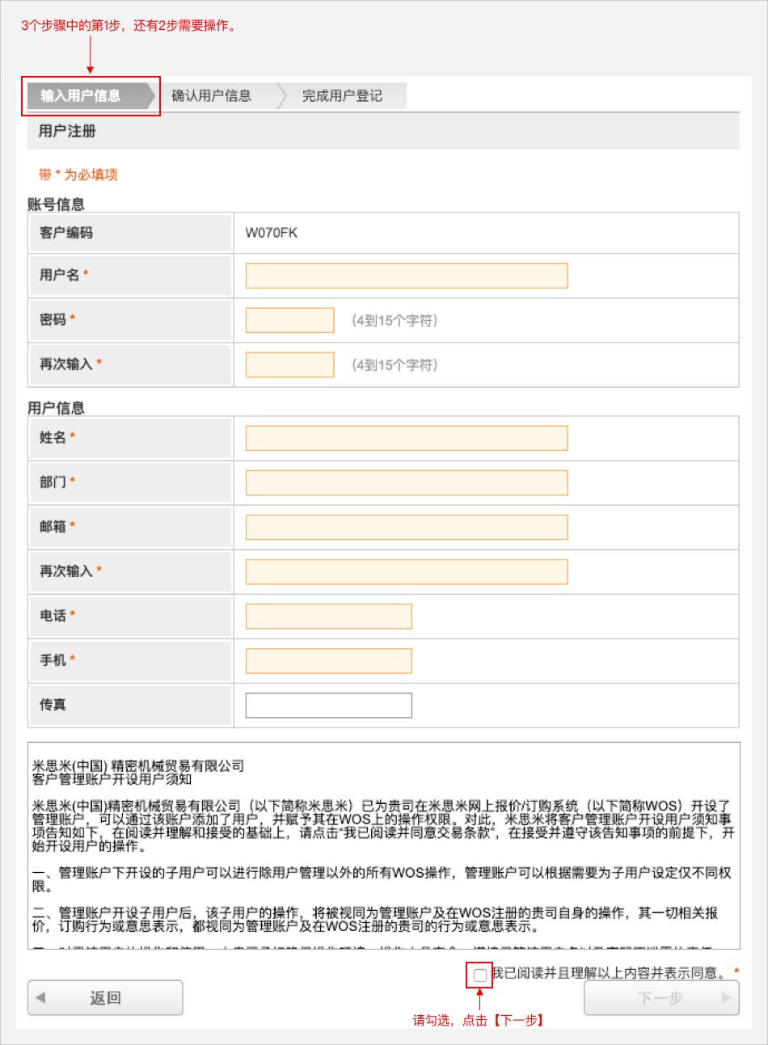This screenshot has height=1045, width=768.
Task: Tick the 我已阅读并且理解 agreement checkbox
Action: pos(480,975)
